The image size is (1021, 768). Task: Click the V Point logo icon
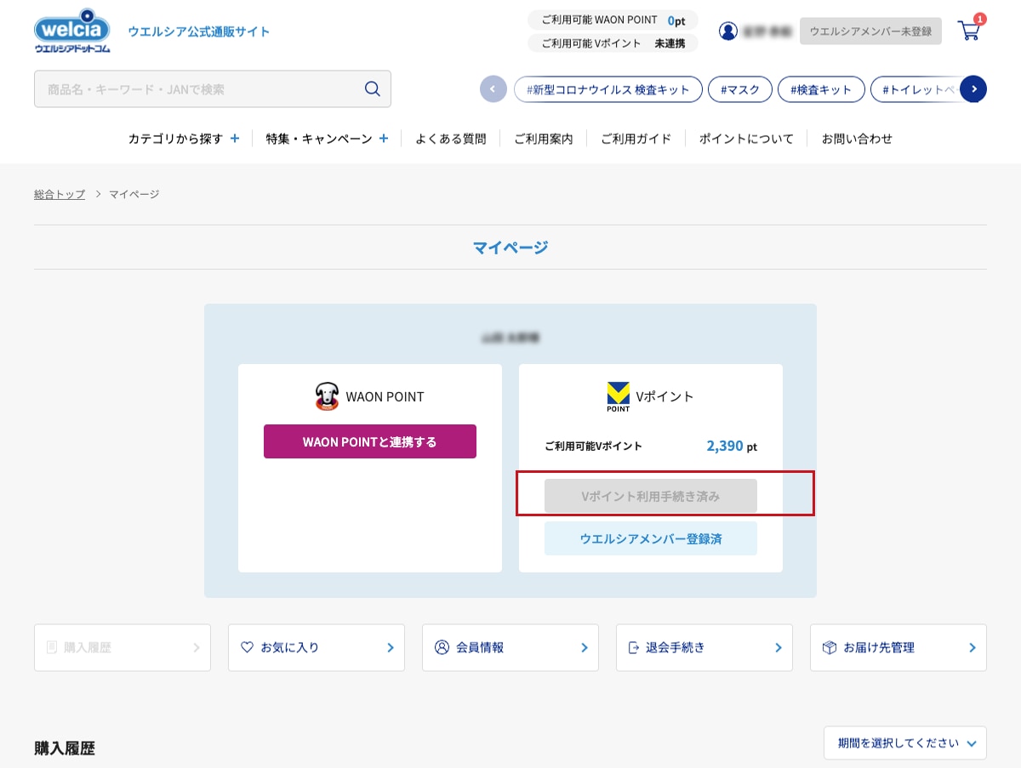click(618, 396)
